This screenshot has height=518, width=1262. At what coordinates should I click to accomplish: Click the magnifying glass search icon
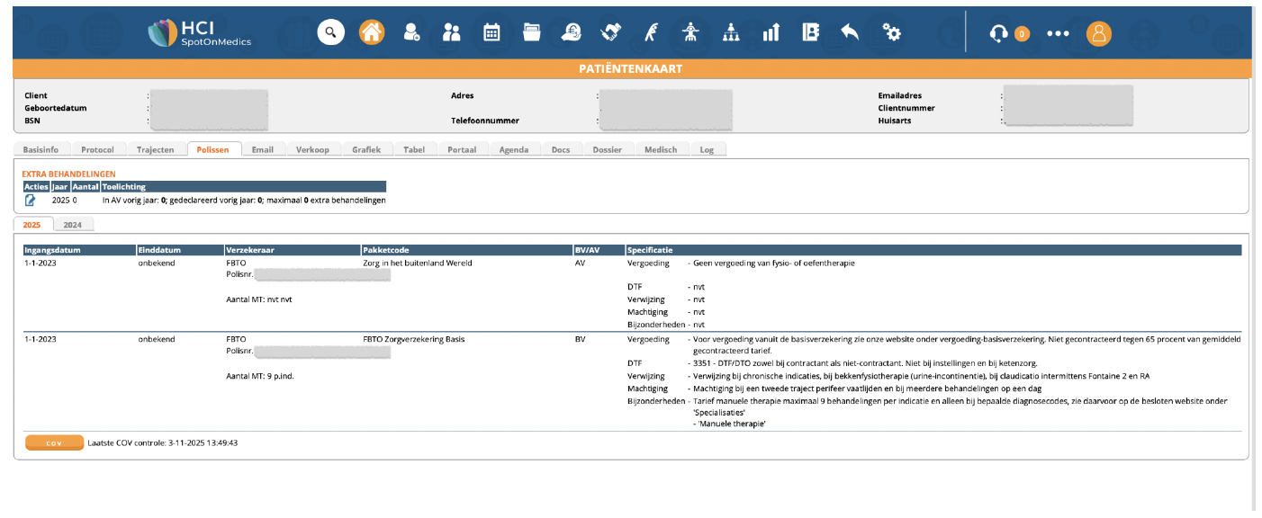(x=330, y=32)
